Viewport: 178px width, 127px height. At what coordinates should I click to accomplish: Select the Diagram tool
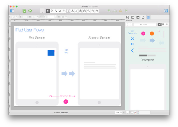[72, 11]
